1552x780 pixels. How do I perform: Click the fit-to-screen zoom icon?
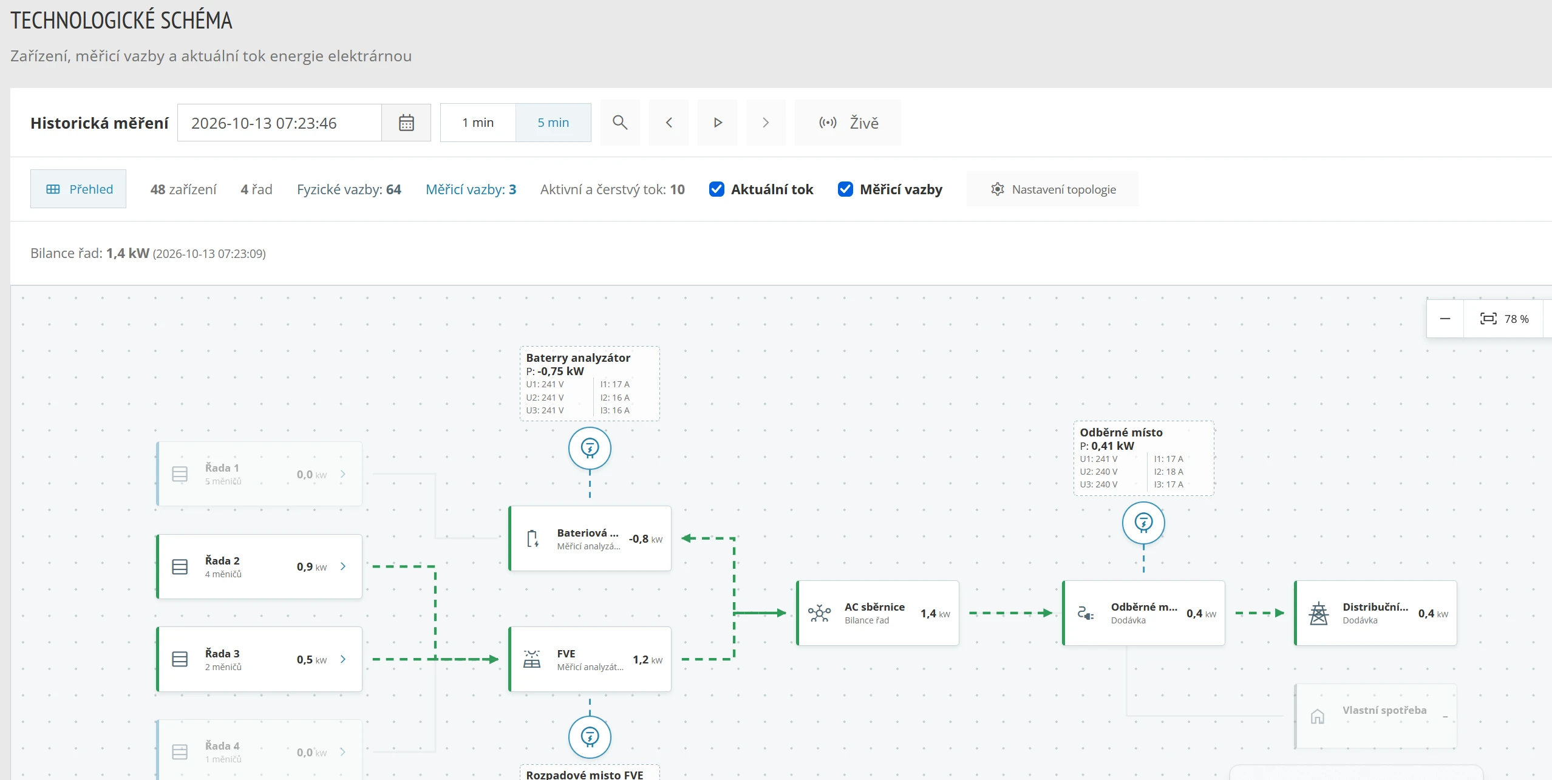[x=1488, y=319]
